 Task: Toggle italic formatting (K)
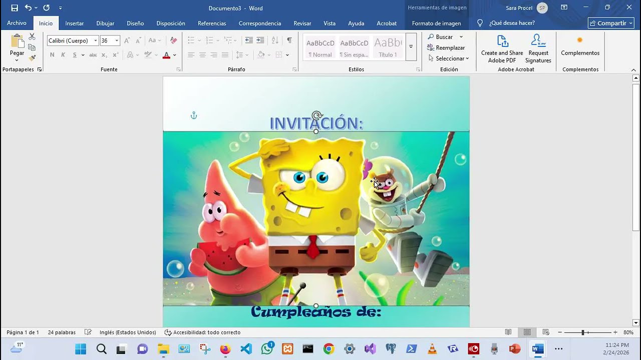(x=63, y=55)
